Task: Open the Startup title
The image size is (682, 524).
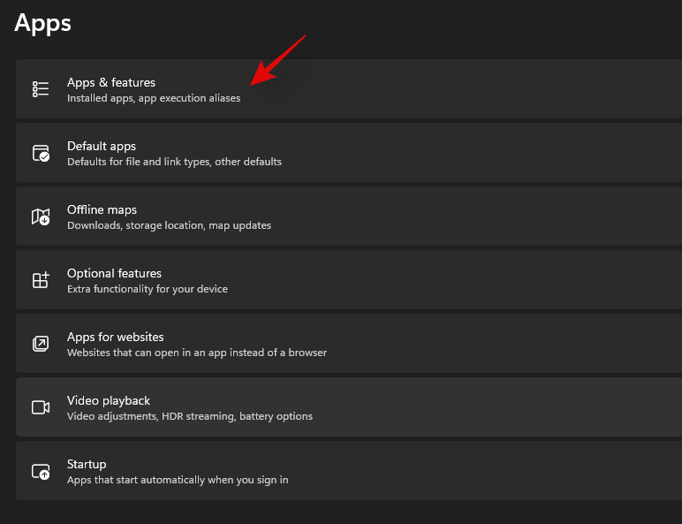Action: [x=87, y=465]
